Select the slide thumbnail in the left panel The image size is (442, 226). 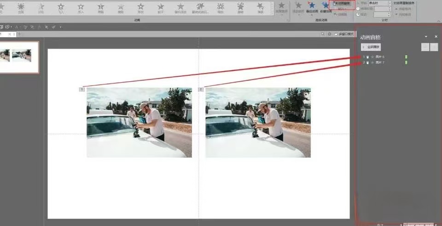pos(19,57)
